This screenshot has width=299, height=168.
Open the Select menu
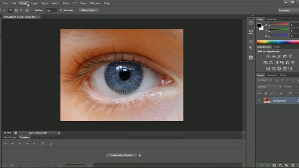point(55,3)
